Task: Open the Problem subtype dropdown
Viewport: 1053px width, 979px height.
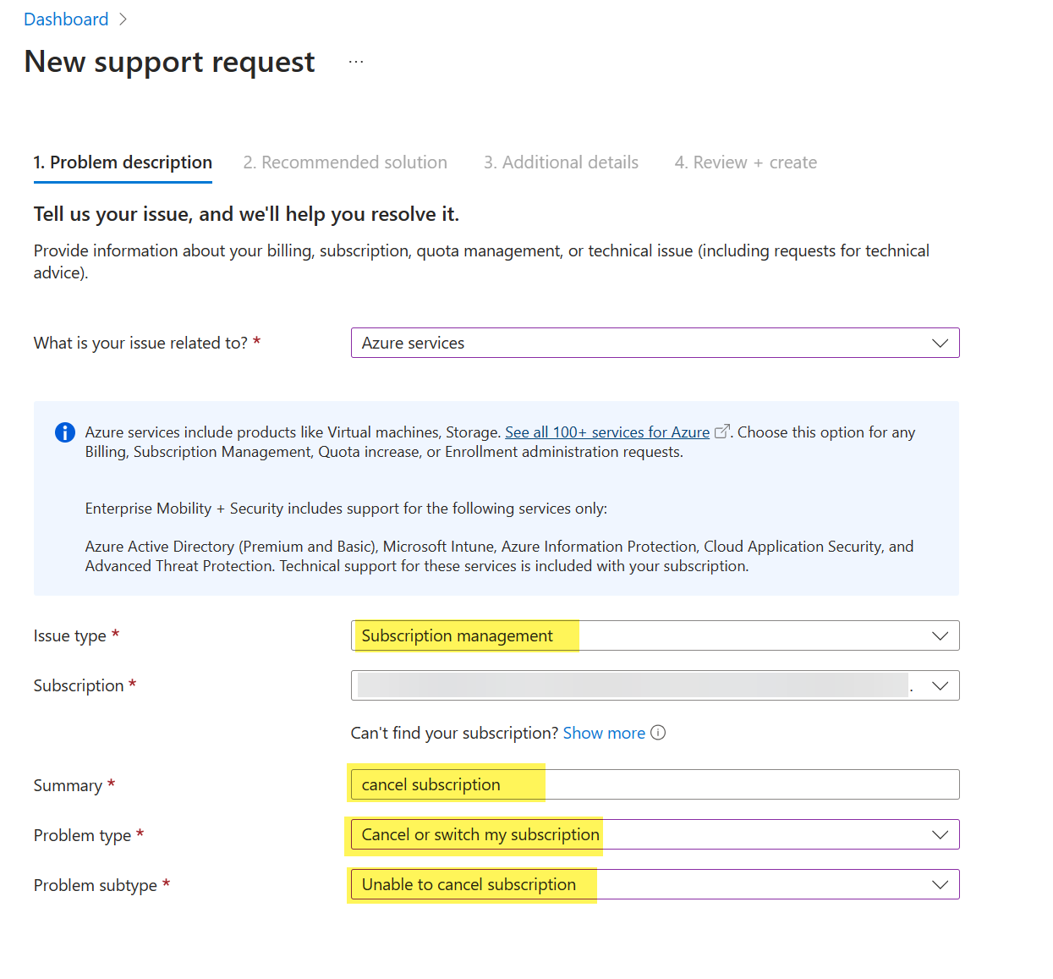Action: [655, 884]
